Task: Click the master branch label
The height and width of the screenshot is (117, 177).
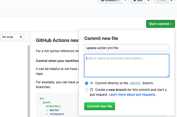Action: click(135, 83)
